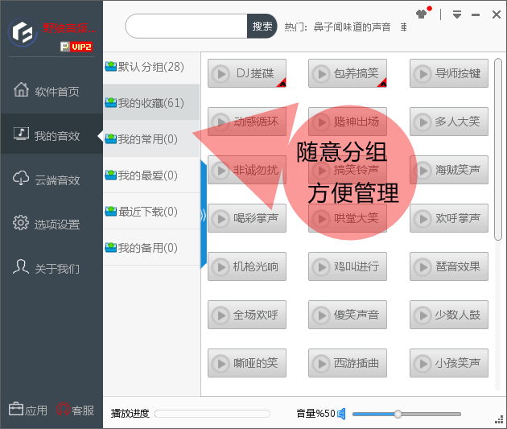Open 选项设置 settings
Image resolution: width=507 pixels, height=429 pixels.
pyautogui.click(x=52, y=224)
